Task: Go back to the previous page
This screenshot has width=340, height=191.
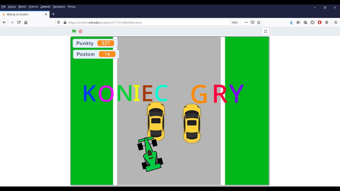Action: click(4, 22)
